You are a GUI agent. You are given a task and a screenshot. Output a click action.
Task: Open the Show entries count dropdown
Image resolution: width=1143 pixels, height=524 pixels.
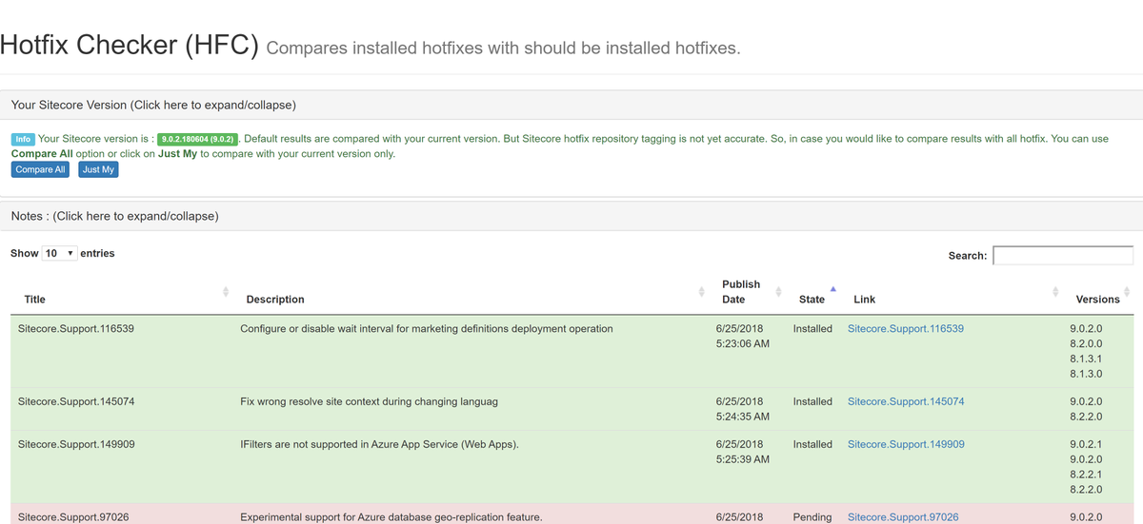(60, 254)
